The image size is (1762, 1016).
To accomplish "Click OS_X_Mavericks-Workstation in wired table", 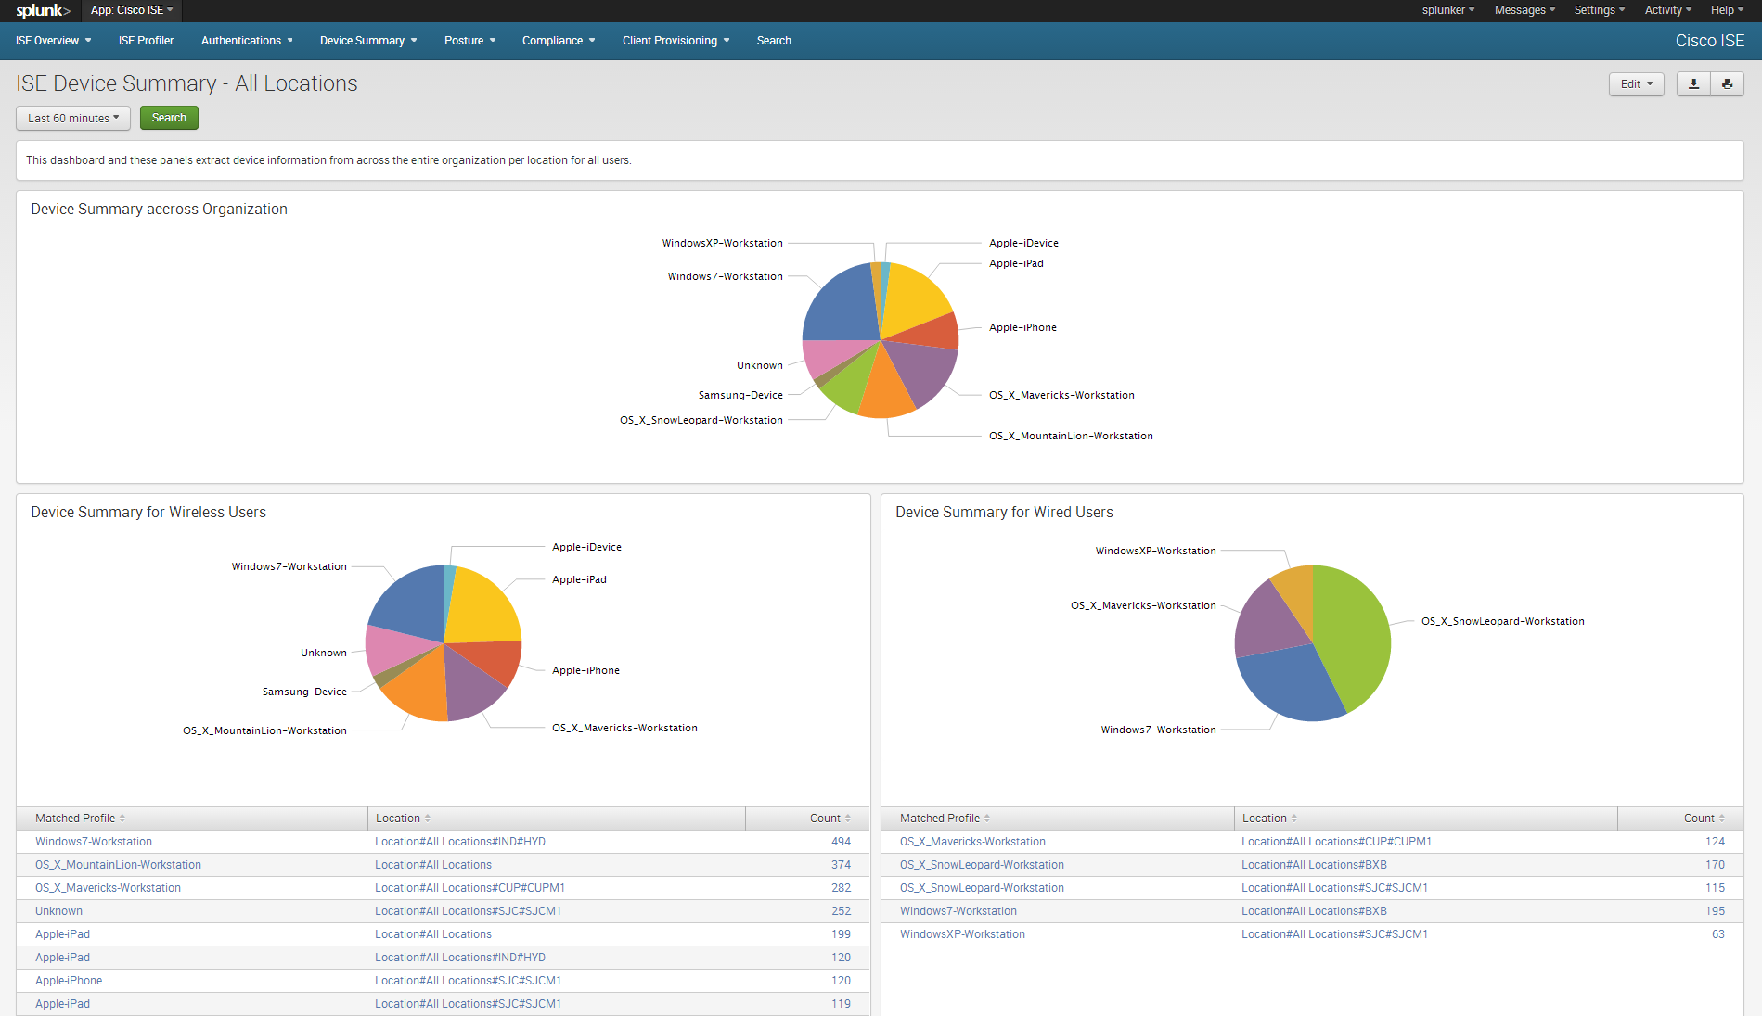I will [972, 842].
